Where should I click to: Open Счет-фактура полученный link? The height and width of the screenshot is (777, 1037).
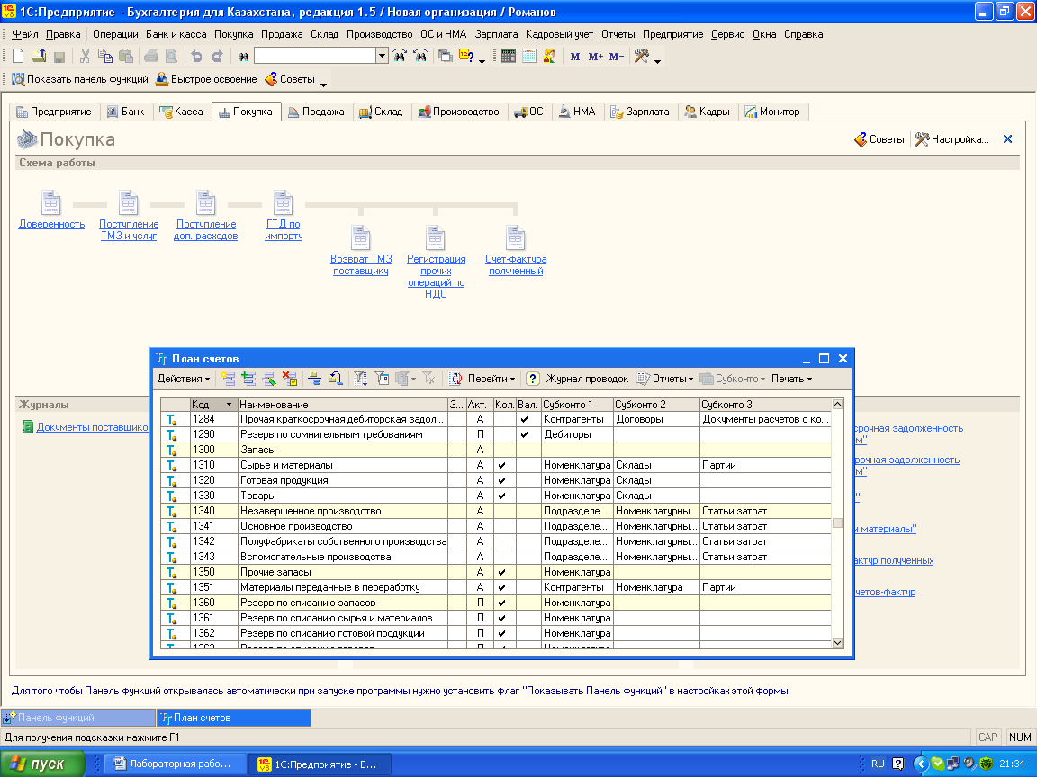coord(516,265)
